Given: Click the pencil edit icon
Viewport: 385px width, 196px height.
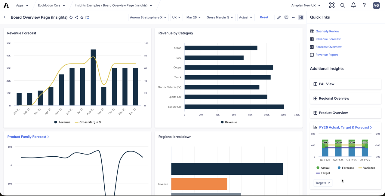Looking at the screenshot, I should click(279, 17).
